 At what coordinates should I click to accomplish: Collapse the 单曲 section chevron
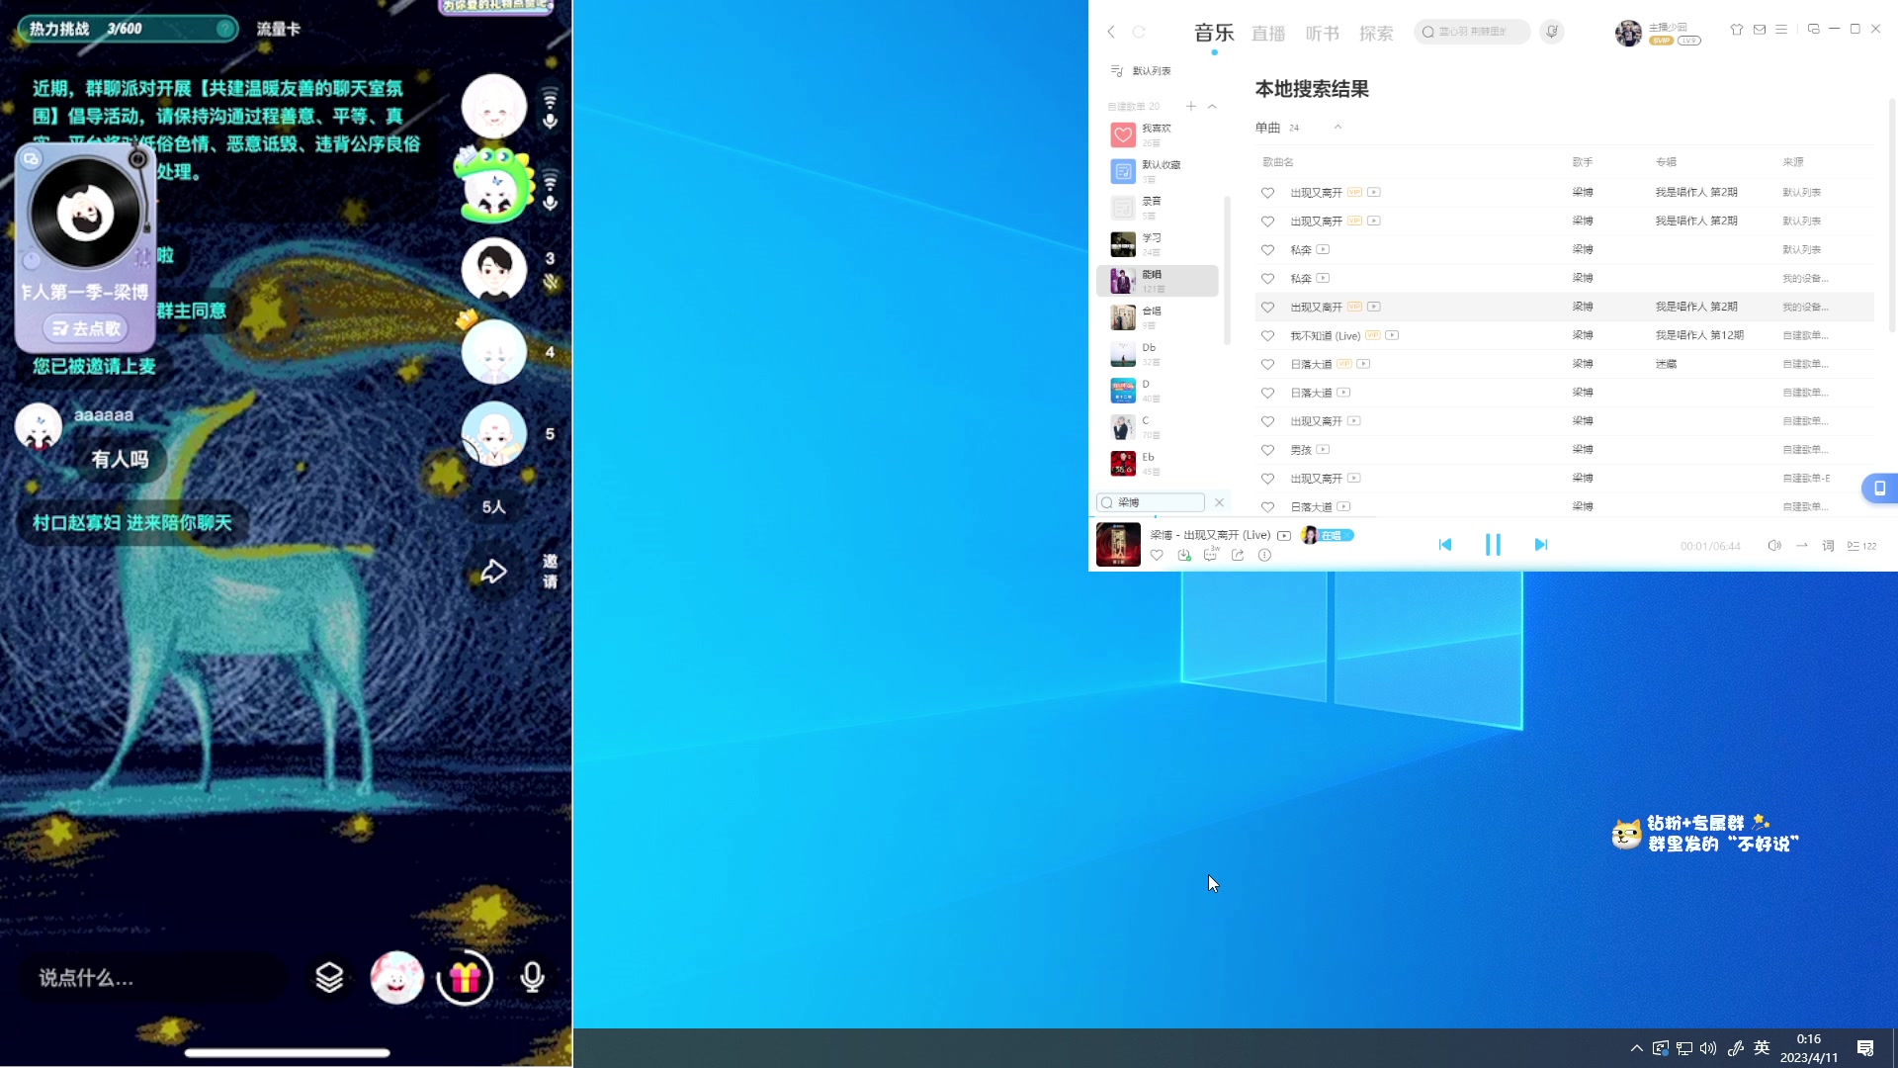(1338, 127)
